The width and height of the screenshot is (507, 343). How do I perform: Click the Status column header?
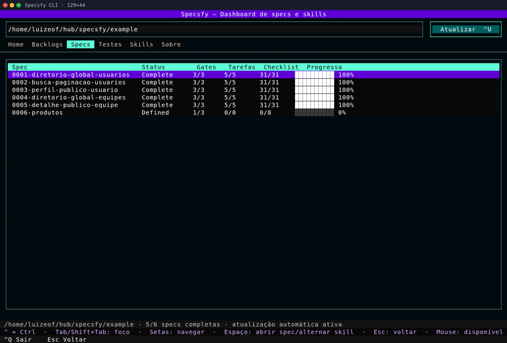tap(153, 67)
